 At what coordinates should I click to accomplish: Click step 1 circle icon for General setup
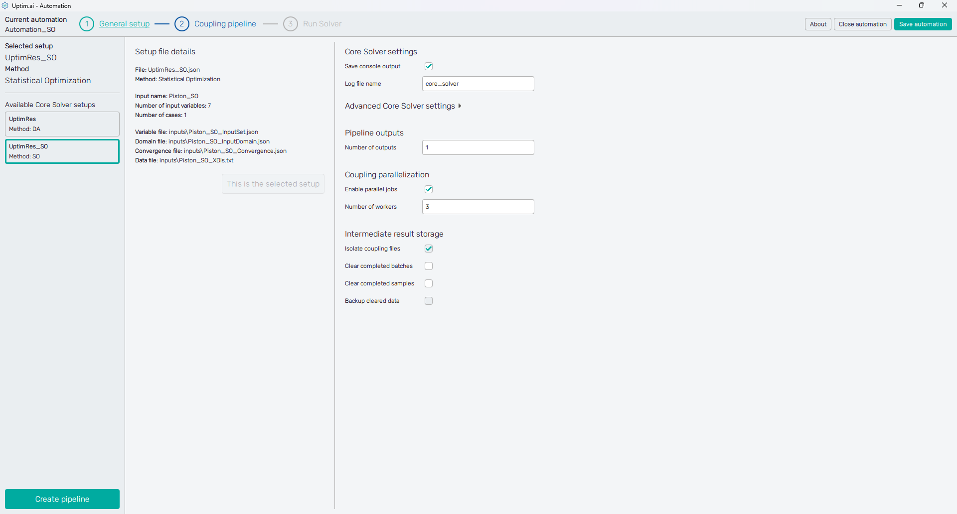tap(87, 24)
